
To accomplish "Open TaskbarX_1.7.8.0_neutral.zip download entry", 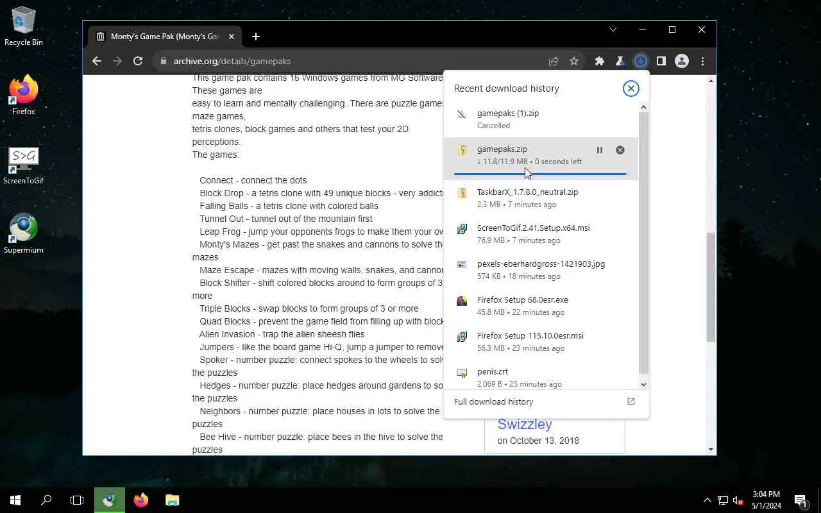I will (541, 198).
